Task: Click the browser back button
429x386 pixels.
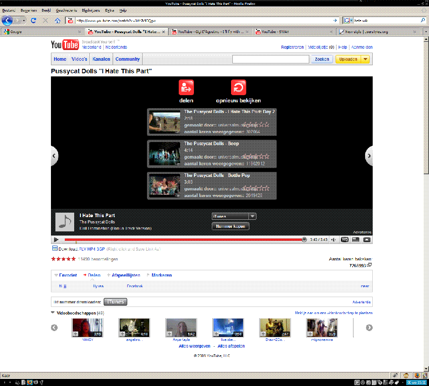Action: [7, 21]
